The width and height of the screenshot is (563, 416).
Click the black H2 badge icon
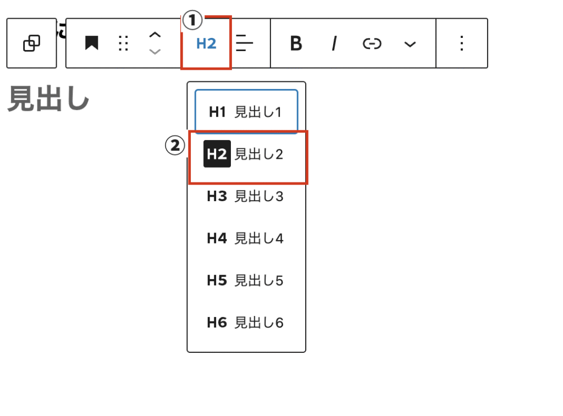click(217, 154)
